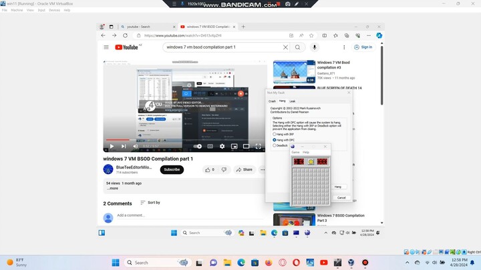Open VM taskbar Start button
The image size is (481, 270).
174,233
